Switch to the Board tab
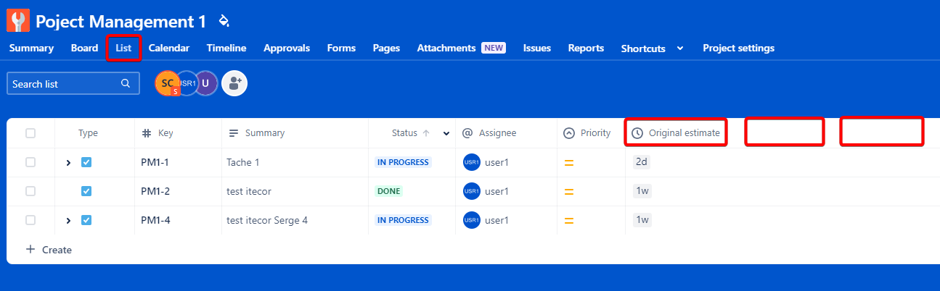The height and width of the screenshot is (291, 940). point(84,48)
